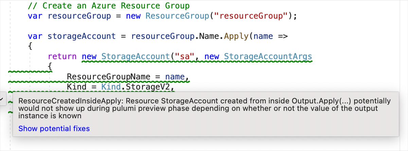Click the 'sa' string literal
This screenshot has height=151, width=408.
pyautogui.click(x=184, y=56)
